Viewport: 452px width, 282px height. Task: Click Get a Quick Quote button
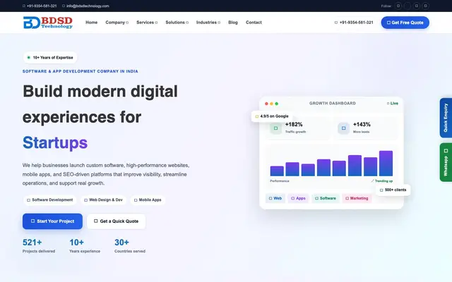point(116,221)
